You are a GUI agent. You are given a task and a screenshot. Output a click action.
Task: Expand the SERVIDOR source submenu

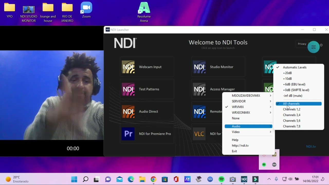point(248,101)
